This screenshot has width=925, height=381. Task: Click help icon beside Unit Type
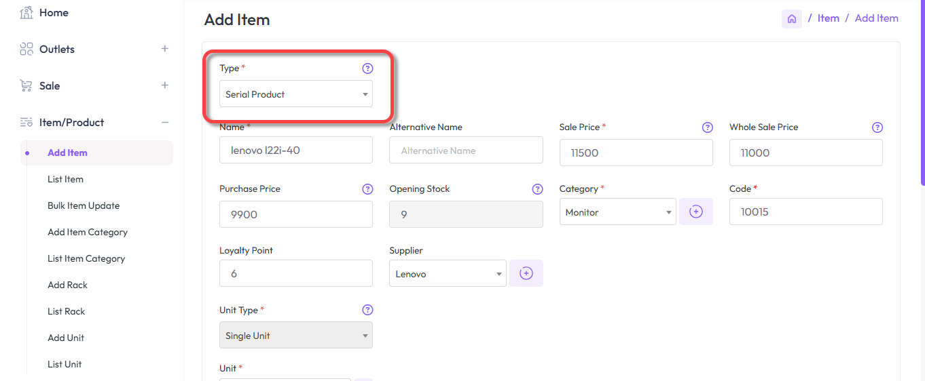[x=367, y=310]
